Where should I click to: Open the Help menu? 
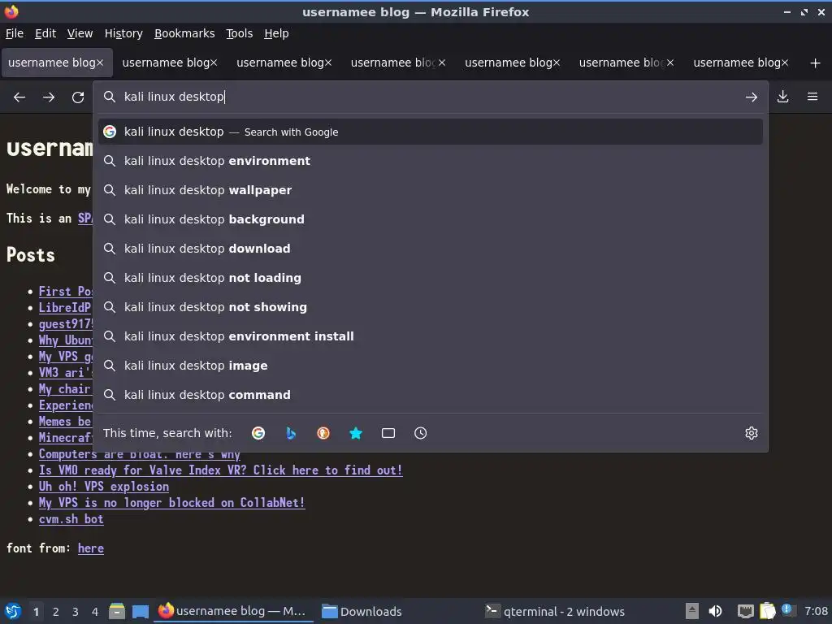click(276, 33)
